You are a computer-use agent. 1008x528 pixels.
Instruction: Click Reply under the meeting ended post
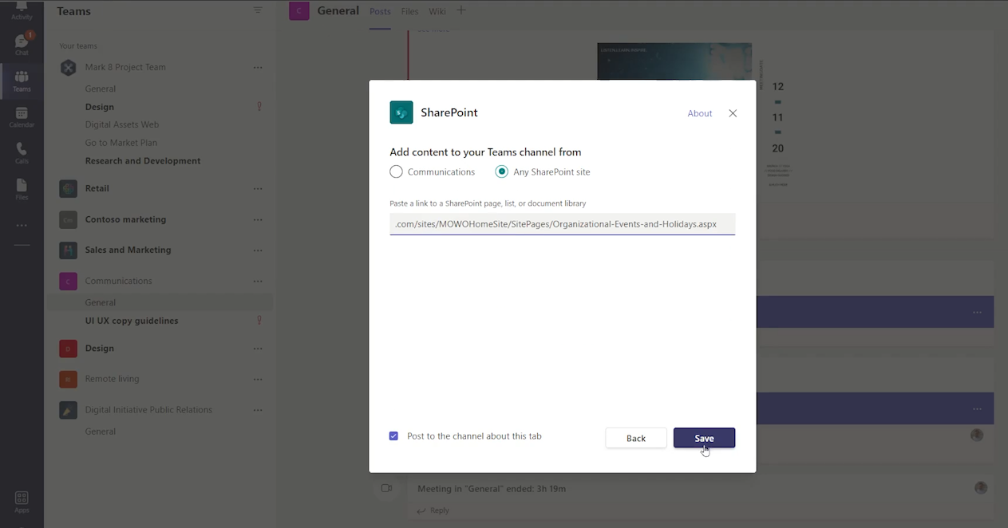[x=433, y=510]
